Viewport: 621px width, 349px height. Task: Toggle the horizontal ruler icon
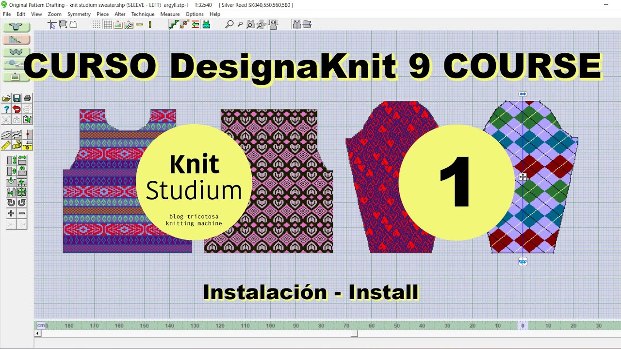click(x=139, y=24)
